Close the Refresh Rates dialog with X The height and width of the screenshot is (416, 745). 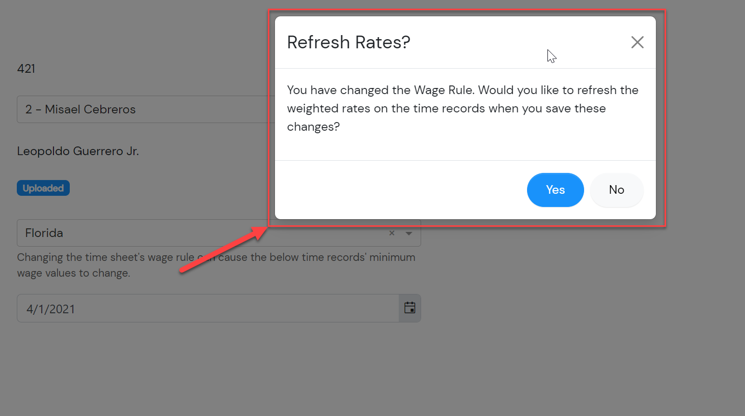pyautogui.click(x=637, y=42)
